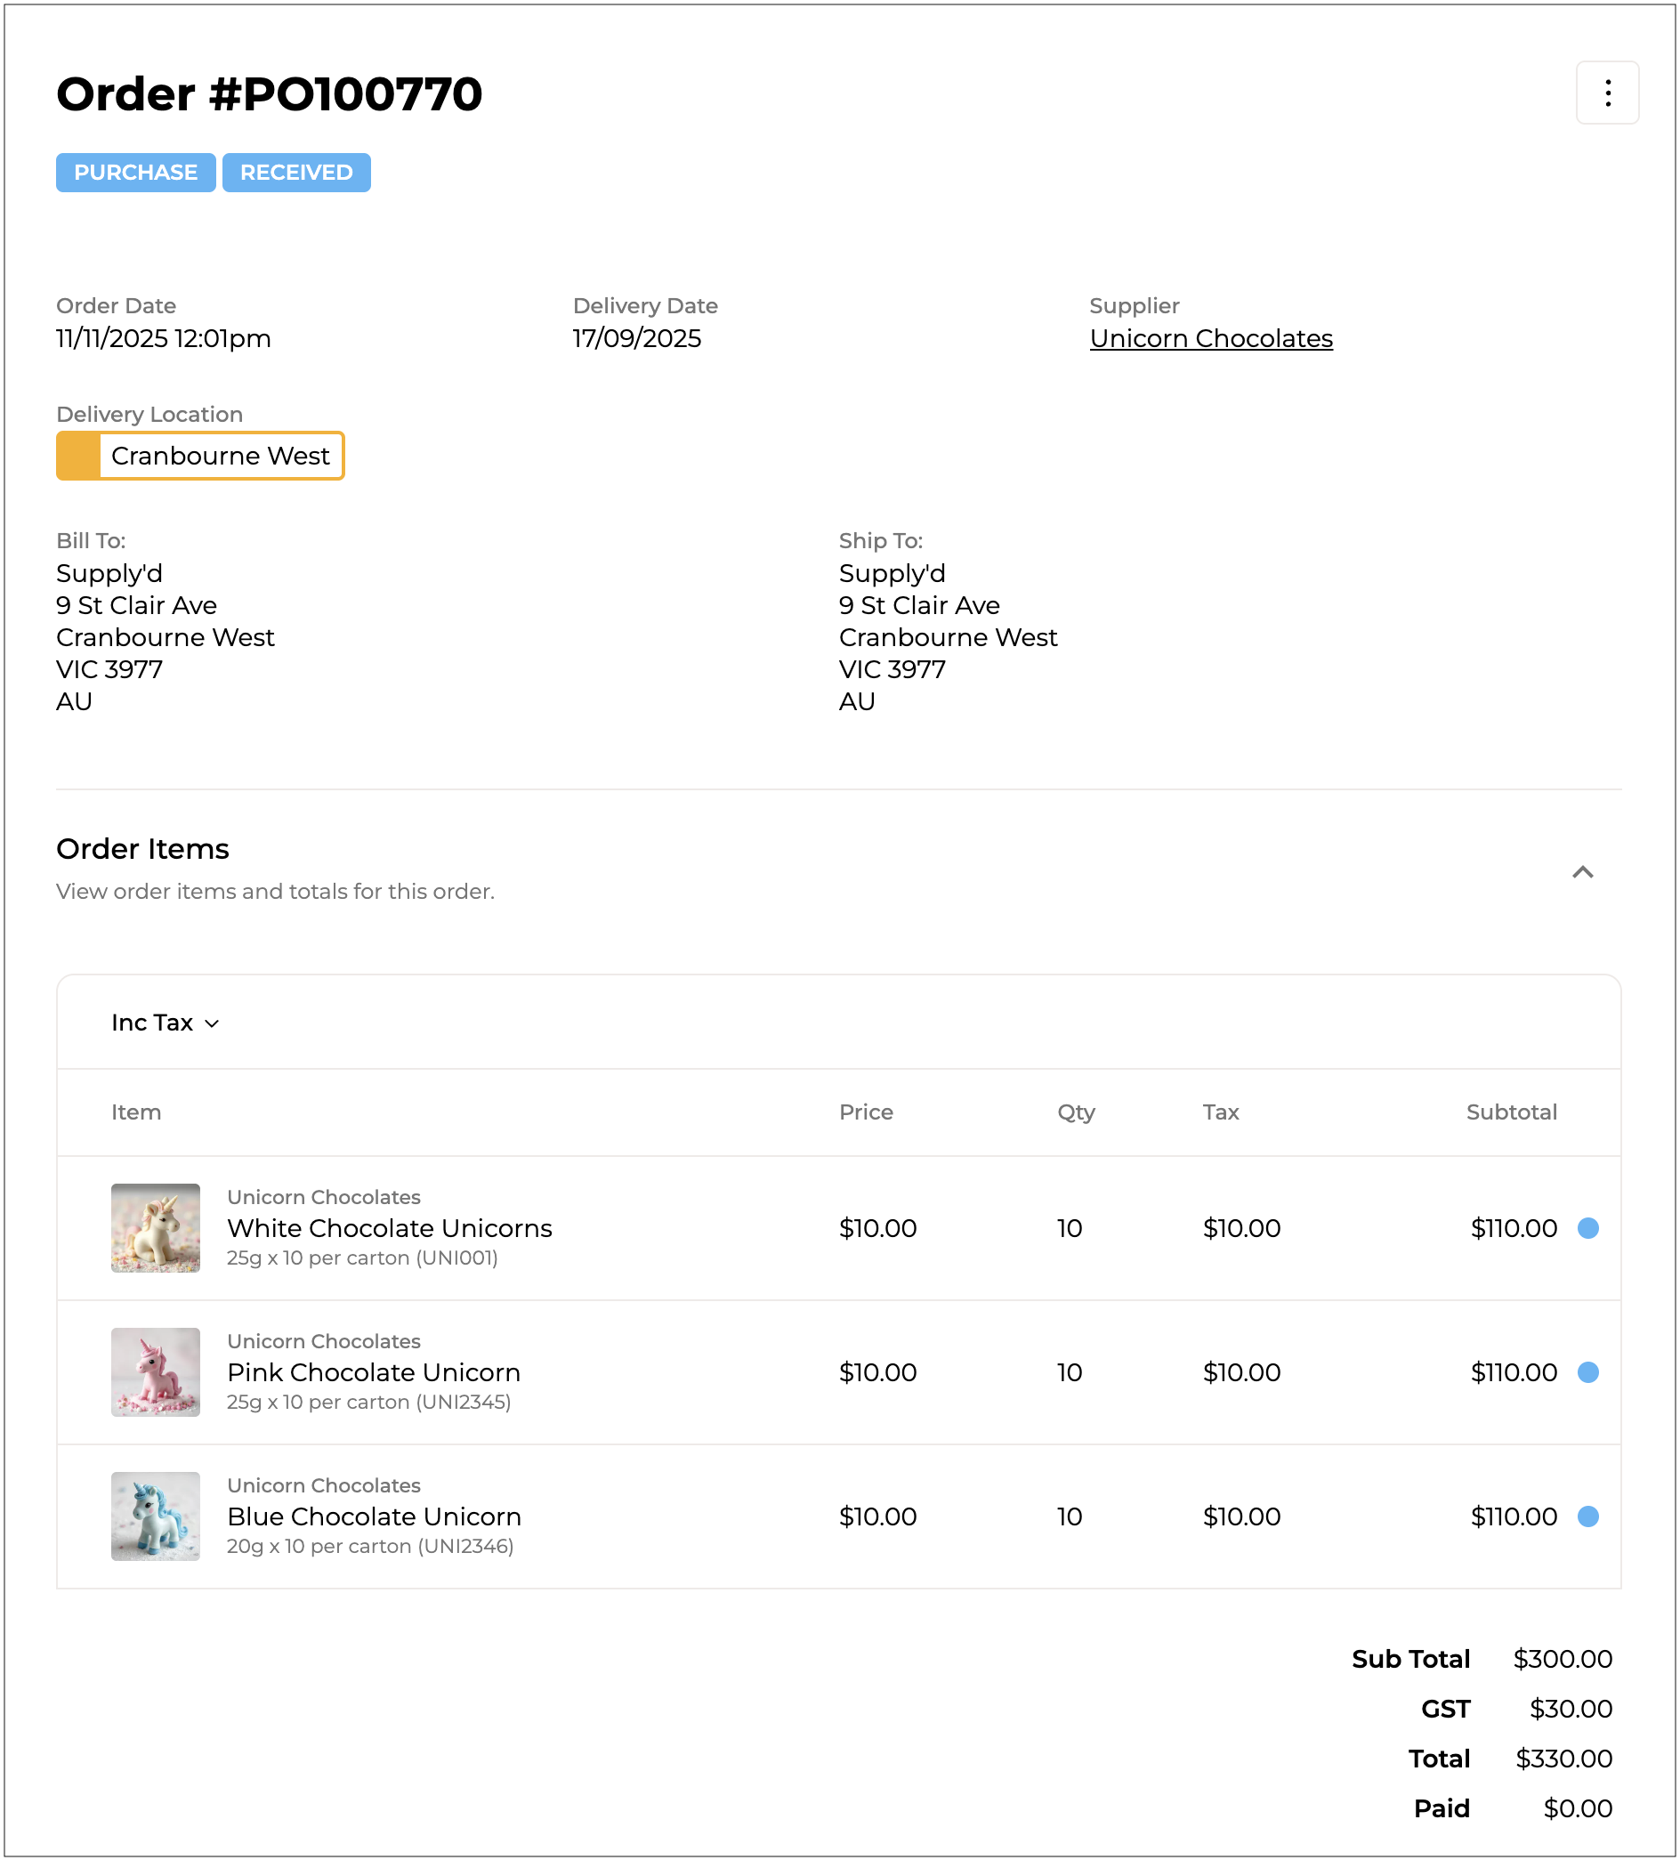Open the Unicorn Chocolates supplier link

[1210, 338]
